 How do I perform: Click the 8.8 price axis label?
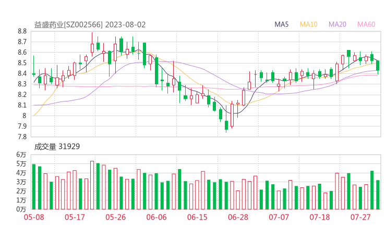click(x=22, y=31)
